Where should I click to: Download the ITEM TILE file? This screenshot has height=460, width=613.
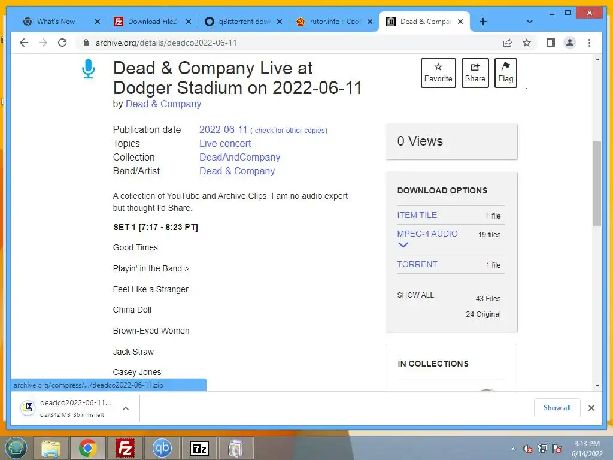tap(417, 215)
